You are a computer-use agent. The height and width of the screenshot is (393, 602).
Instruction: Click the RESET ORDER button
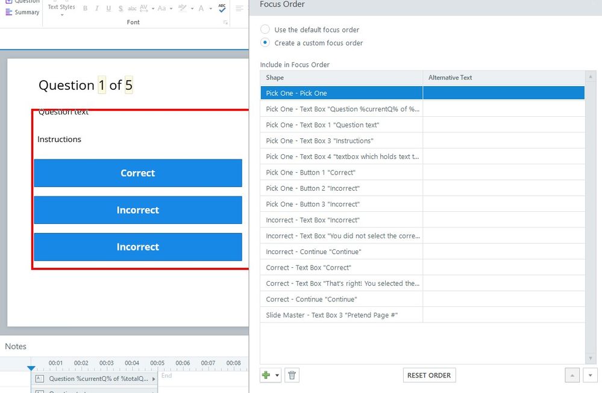tap(429, 376)
